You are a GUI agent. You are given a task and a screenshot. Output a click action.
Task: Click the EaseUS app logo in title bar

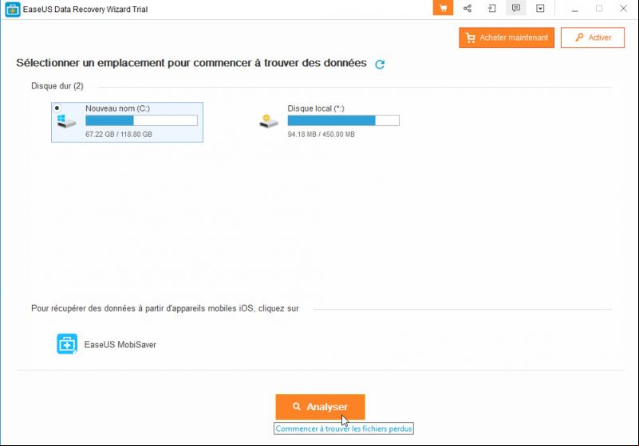pos(13,10)
